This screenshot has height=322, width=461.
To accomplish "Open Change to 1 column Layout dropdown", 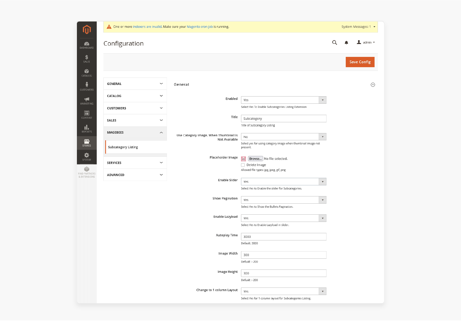I will click(283, 291).
